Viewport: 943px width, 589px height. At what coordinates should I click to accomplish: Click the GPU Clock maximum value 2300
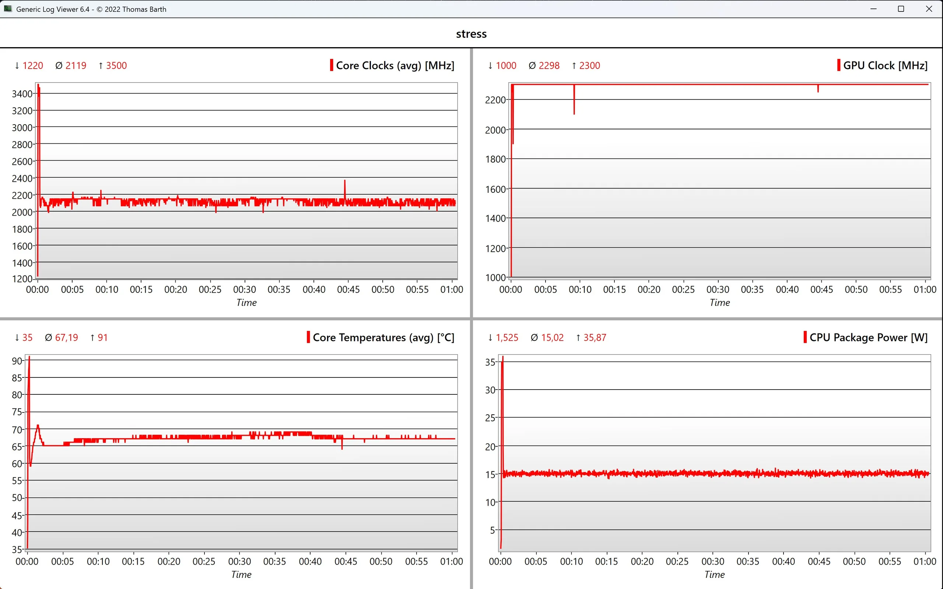(x=590, y=66)
